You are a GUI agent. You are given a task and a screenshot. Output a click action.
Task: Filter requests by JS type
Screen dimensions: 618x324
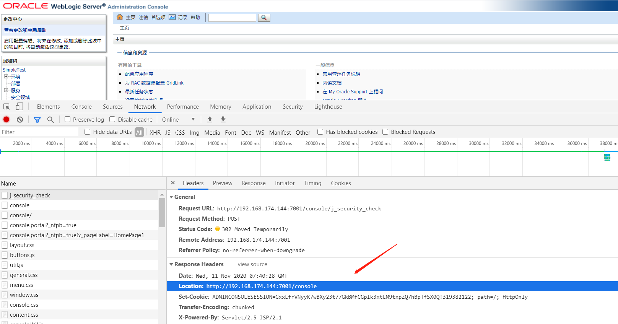(168, 132)
